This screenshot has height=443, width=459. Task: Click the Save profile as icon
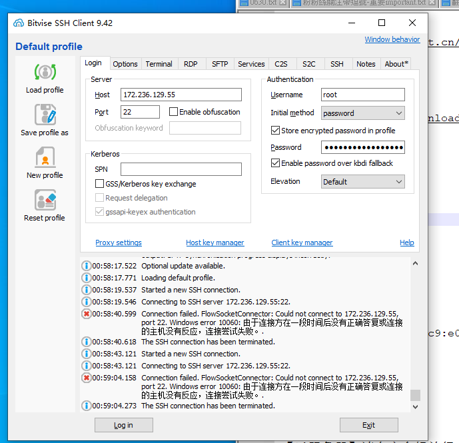pyautogui.click(x=44, y=115)
